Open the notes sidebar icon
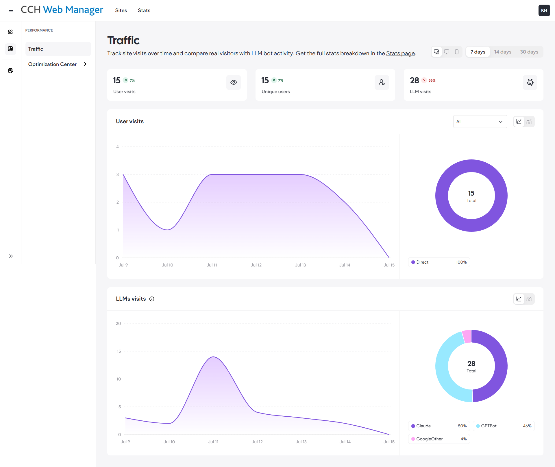 point(10,71)
